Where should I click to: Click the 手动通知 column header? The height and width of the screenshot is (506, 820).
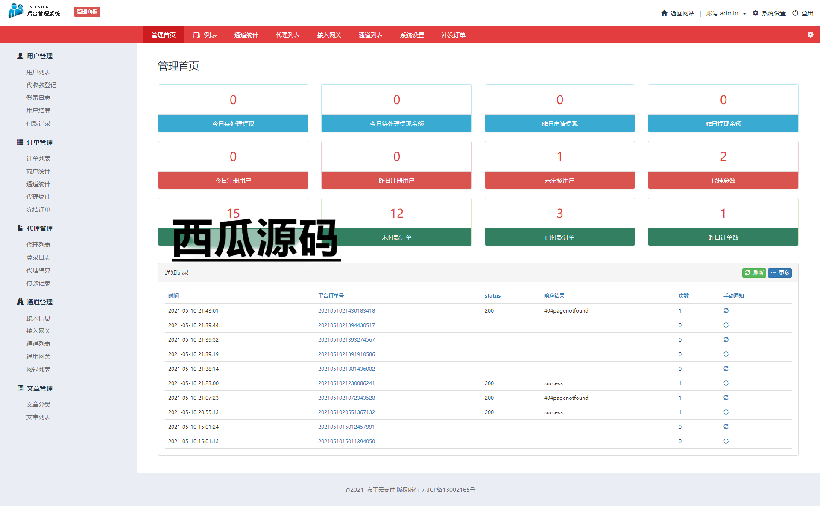(734, 295)
